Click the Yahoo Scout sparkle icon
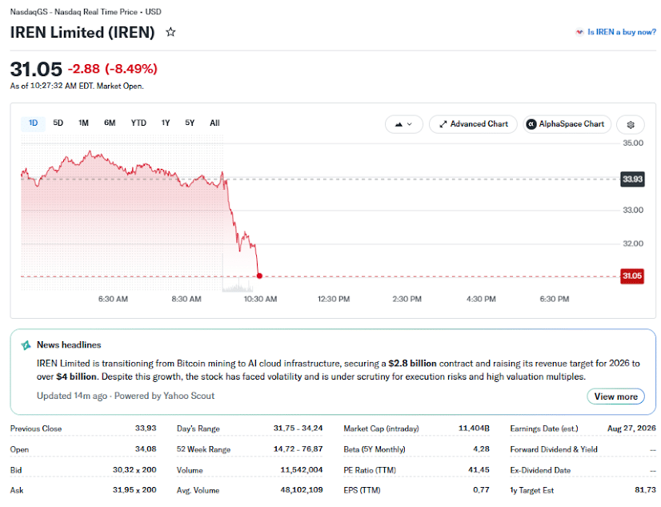Viewport: 661px width, 507px height. tap(26, 345)
